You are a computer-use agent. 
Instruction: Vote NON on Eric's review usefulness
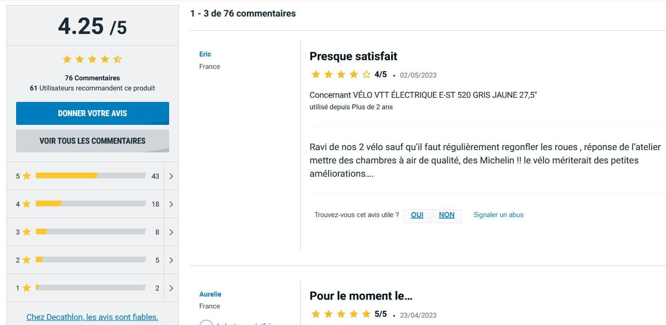[447, 215]
